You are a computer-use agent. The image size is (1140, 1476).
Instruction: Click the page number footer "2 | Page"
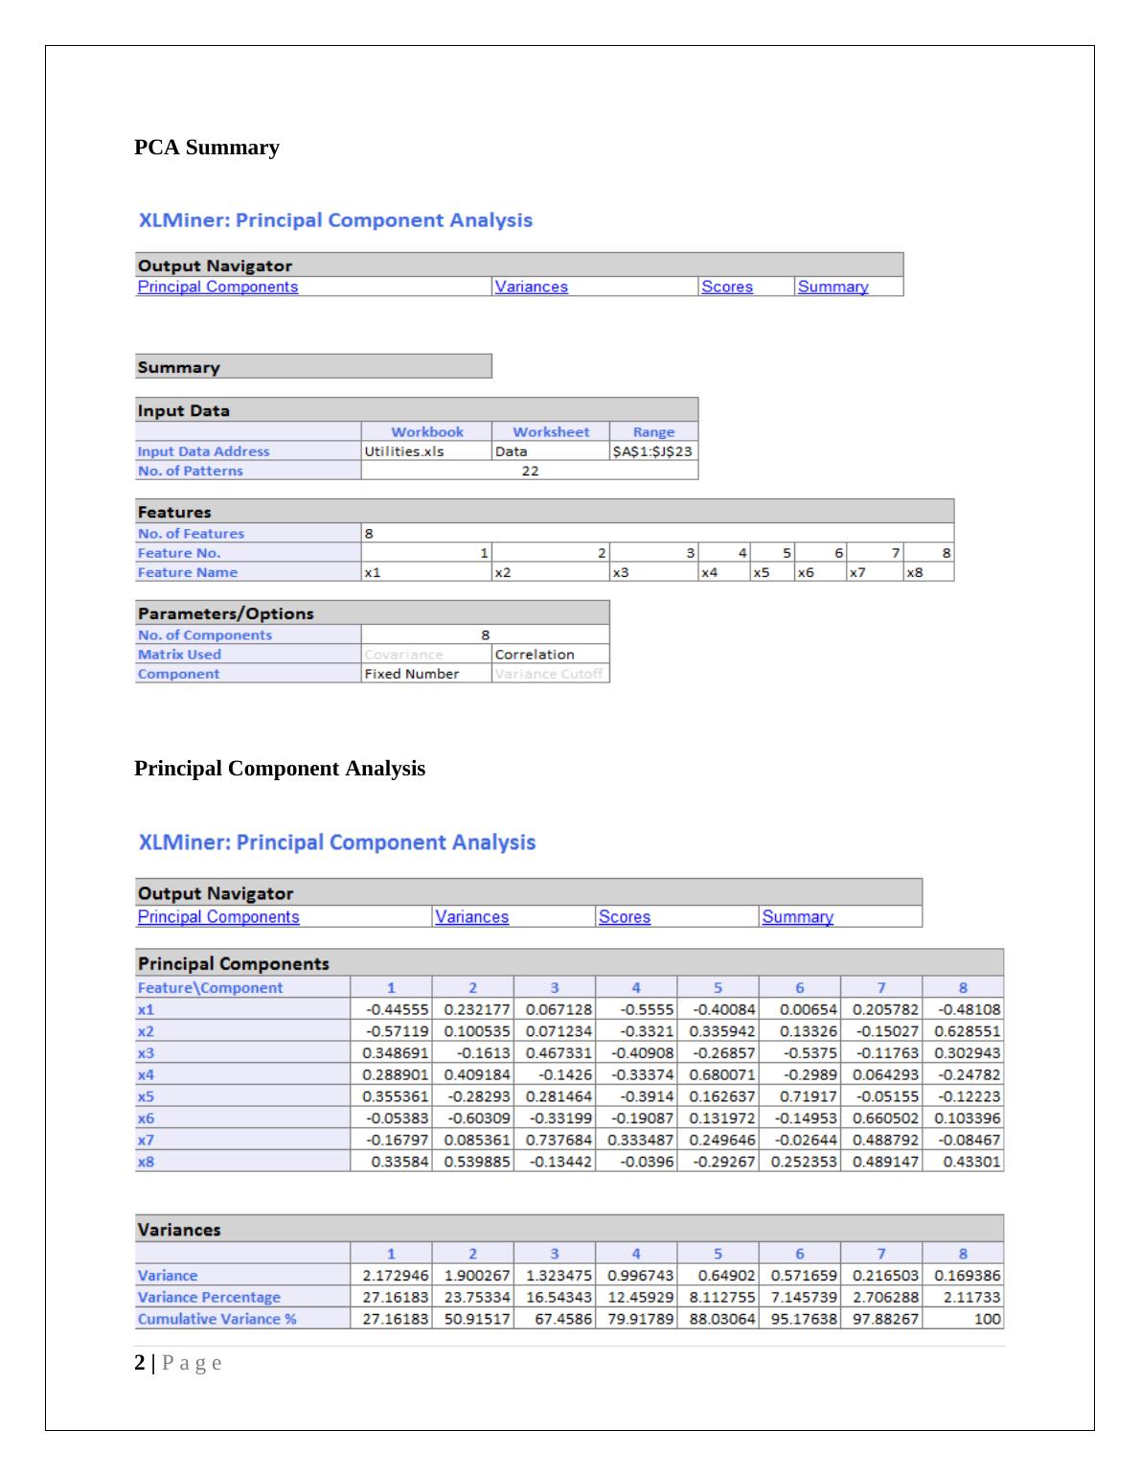[178, 1363]
